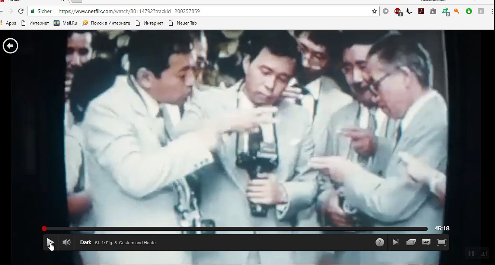Open the Apps bookmark shortcut
This screenshot has width=495, height=265.
(8, 23)
